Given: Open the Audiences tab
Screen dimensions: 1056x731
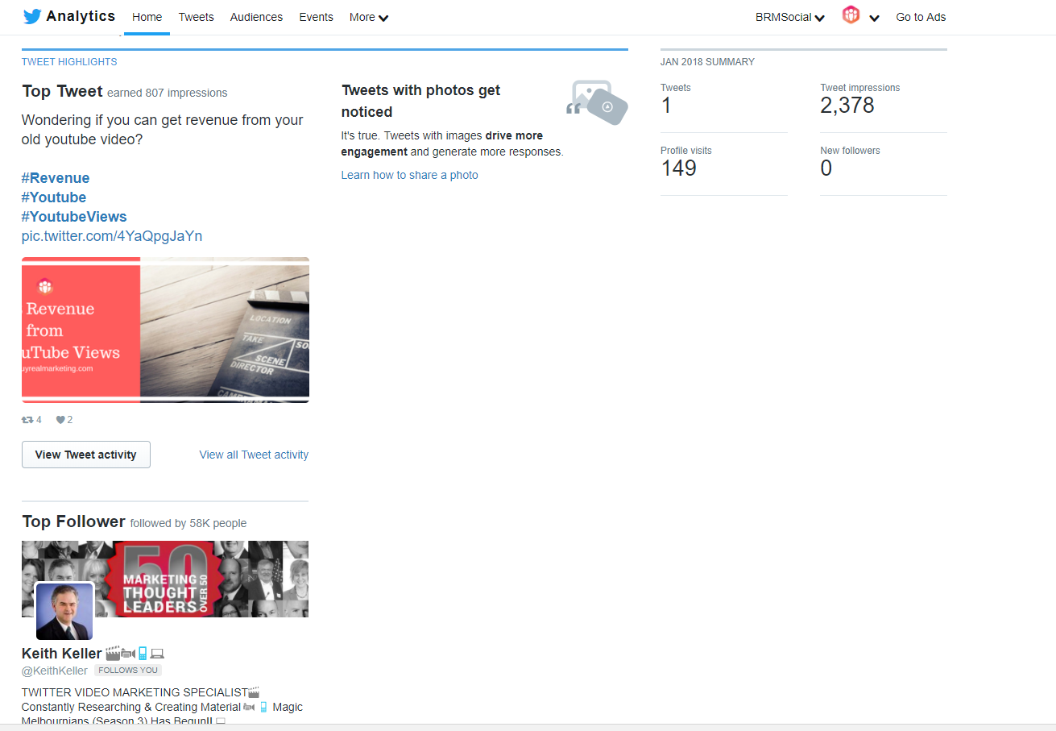Looking at the screenshot, I should (x=256, y=17).
